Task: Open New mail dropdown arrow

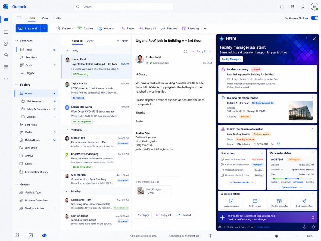Action: tap(44, 29)
